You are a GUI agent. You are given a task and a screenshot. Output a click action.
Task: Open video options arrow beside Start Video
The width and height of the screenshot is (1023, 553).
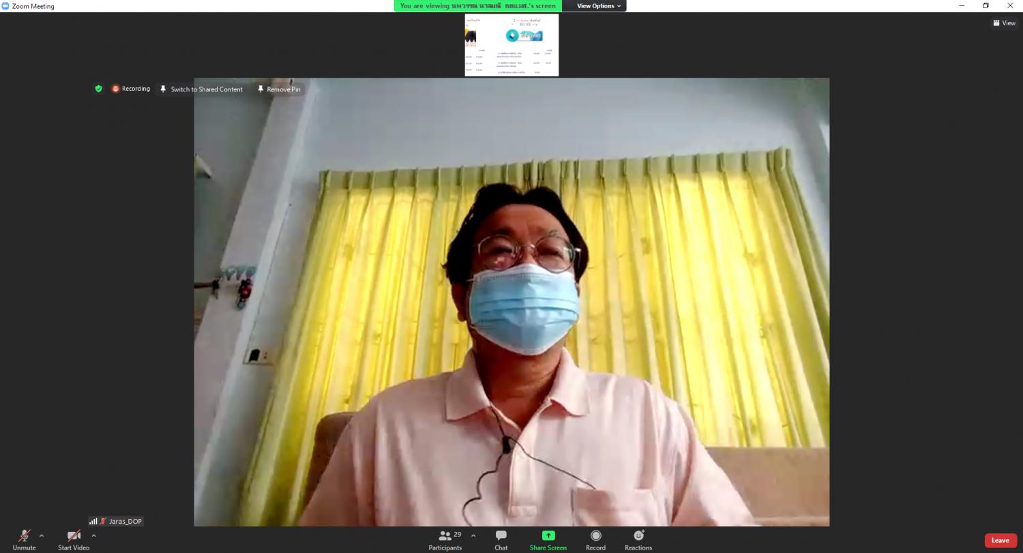point(94,536)
